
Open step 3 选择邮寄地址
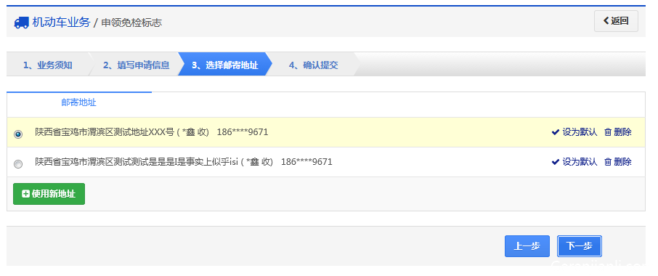[x=224, y=65]
